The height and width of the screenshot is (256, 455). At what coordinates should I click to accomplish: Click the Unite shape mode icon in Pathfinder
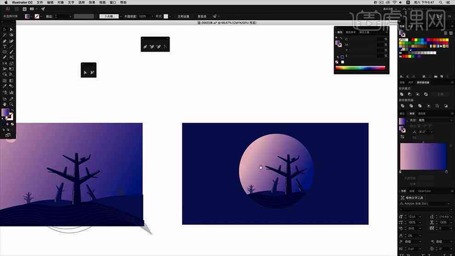point(402,94)
